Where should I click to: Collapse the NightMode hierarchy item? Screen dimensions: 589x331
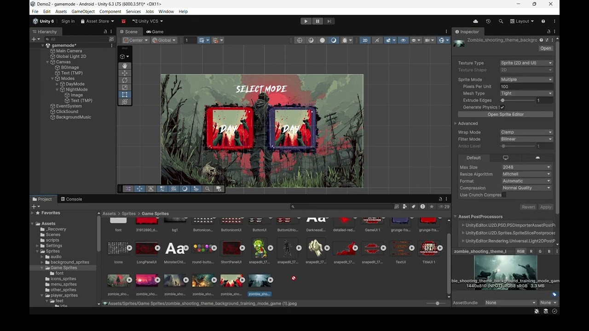57,90
